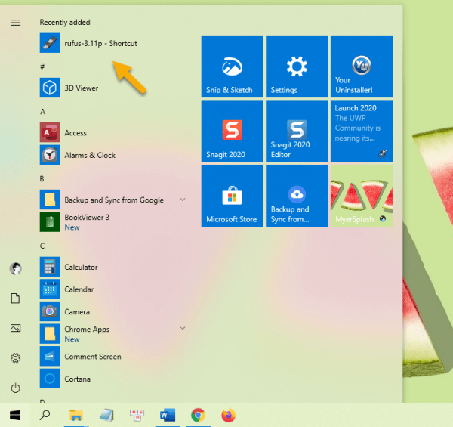Viewport: 453px width, 427px height.
Task: Click the Recently added heading
Action: (65, 22)
